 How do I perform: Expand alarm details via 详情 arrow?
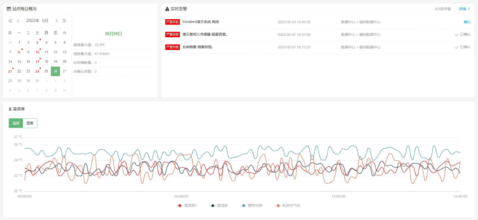(x=465, y=9)
